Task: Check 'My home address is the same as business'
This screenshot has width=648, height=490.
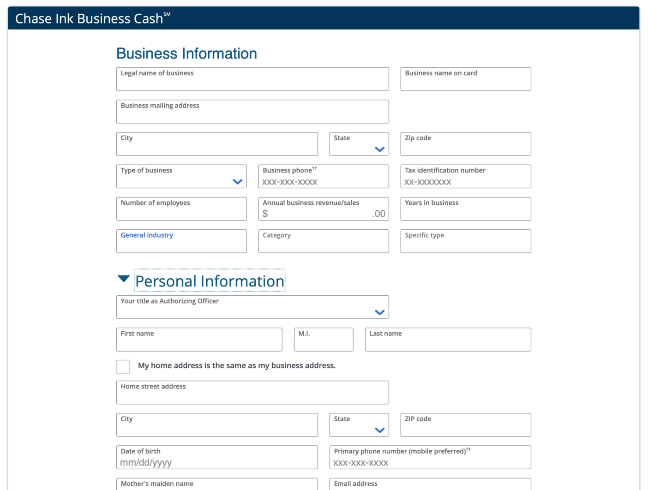Action: 123,366
